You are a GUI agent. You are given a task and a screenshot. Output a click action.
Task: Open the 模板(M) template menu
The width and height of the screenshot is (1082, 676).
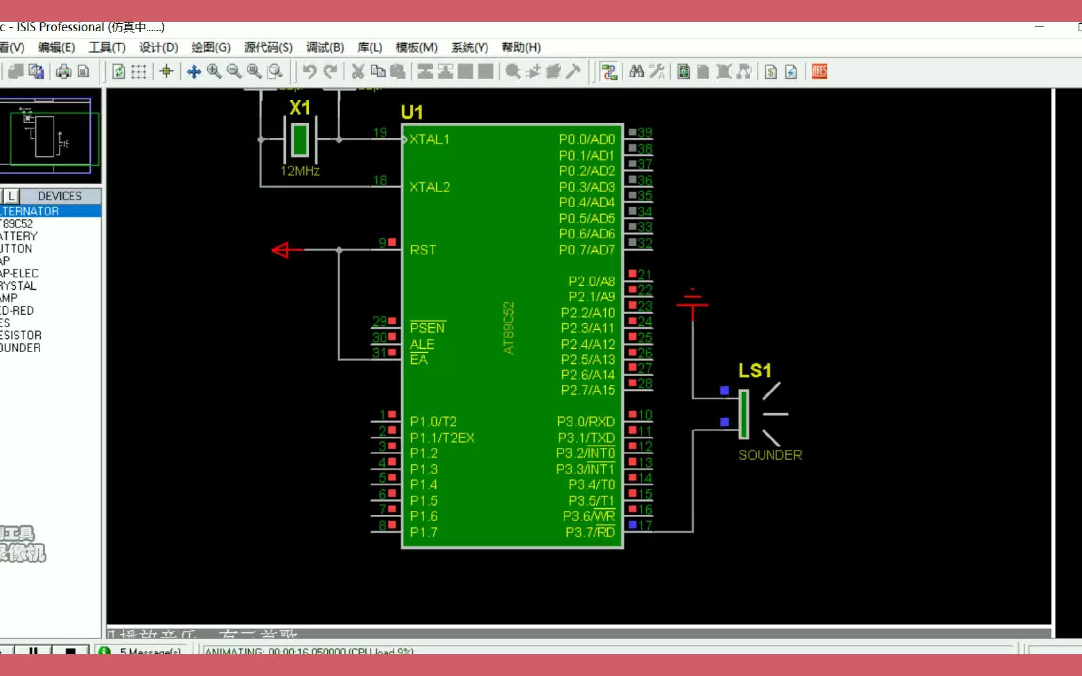(x=416, y=47)
